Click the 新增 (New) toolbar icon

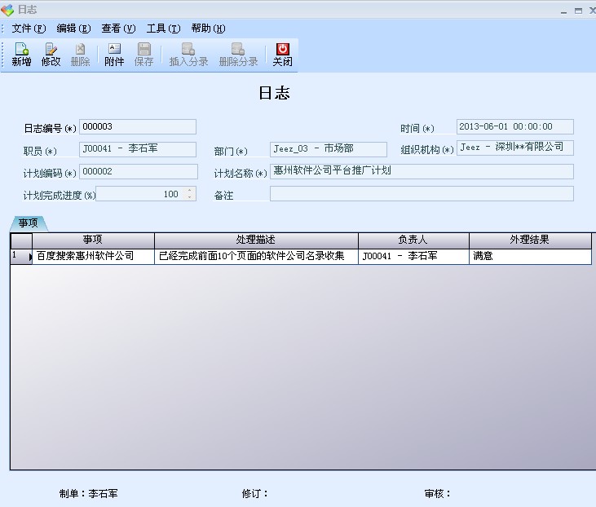pos(21,55)
